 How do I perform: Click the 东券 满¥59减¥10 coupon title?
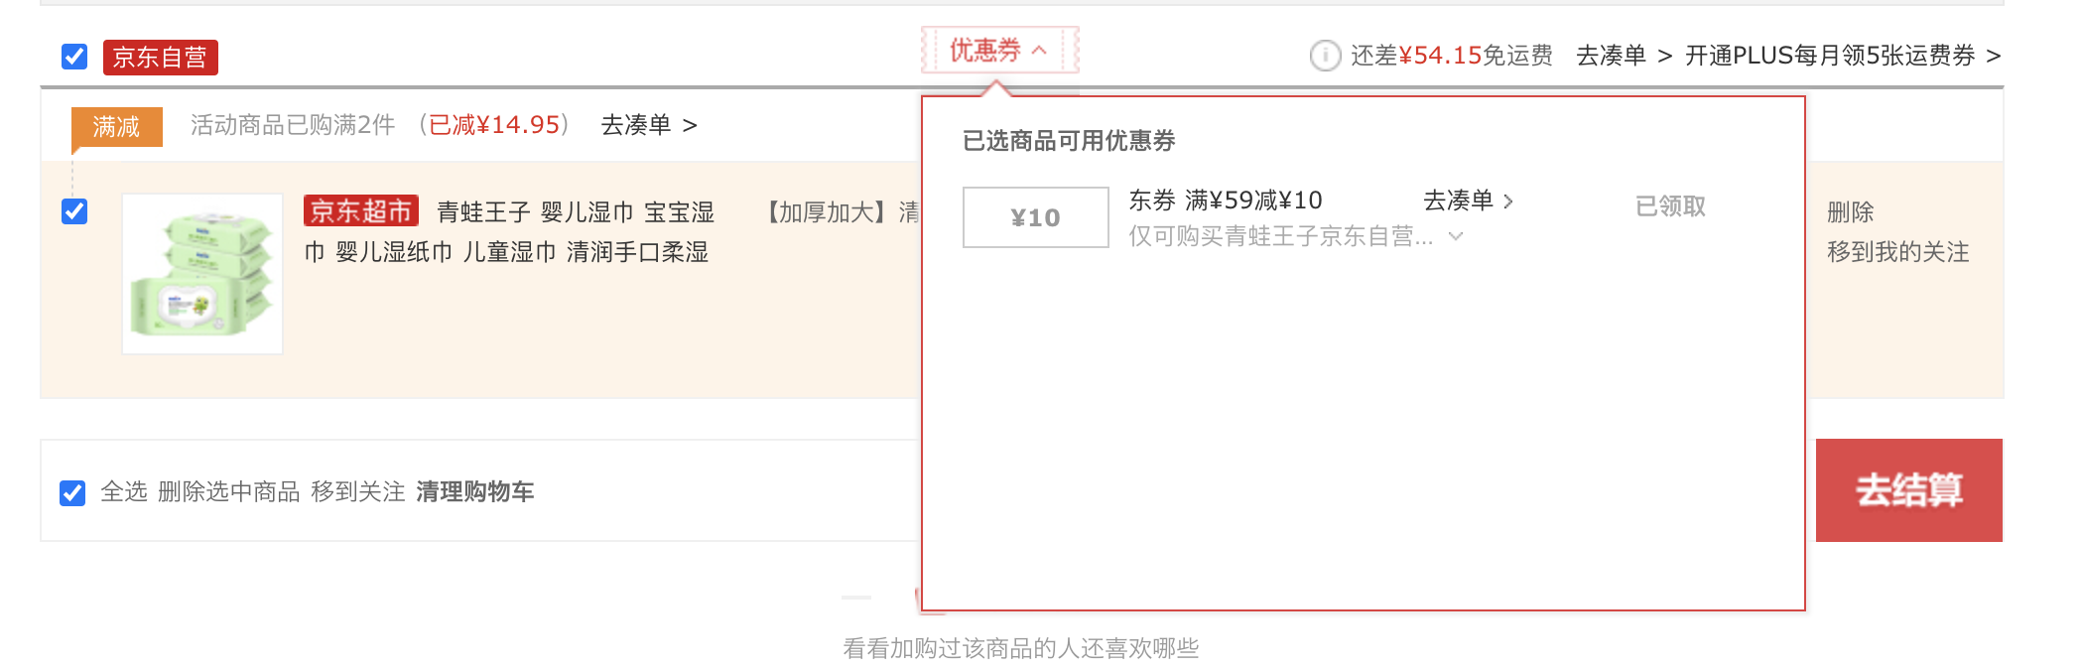pyautogui.click(x=1226, y=201)
